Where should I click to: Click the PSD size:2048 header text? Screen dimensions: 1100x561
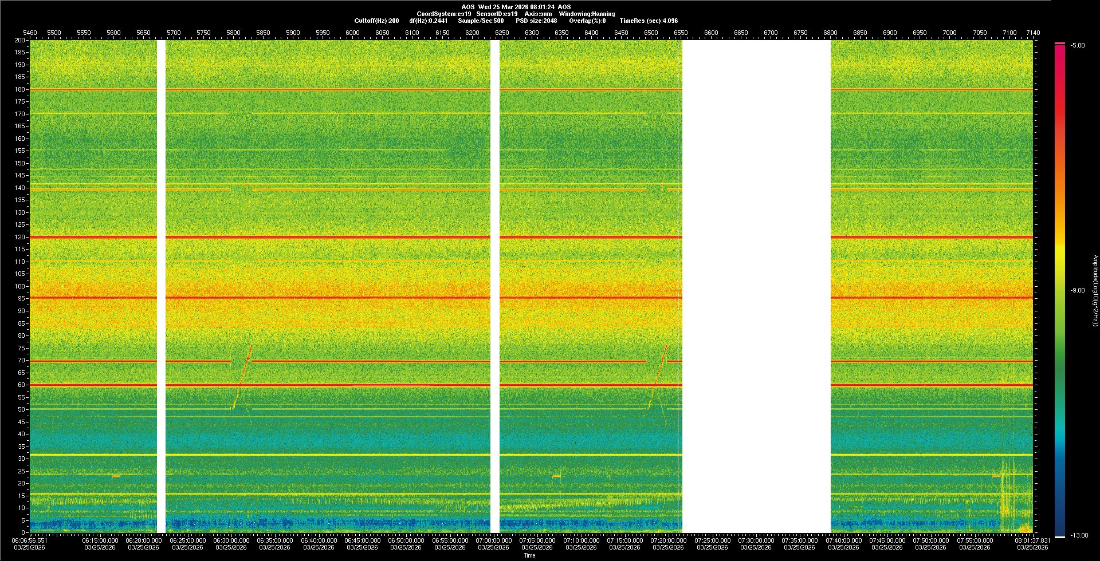coord(536,21)
